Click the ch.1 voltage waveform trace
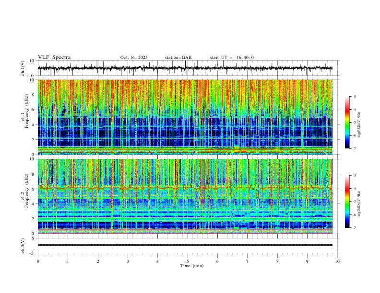The width and height of the screenshot is (380, 293). pos(185,68)
